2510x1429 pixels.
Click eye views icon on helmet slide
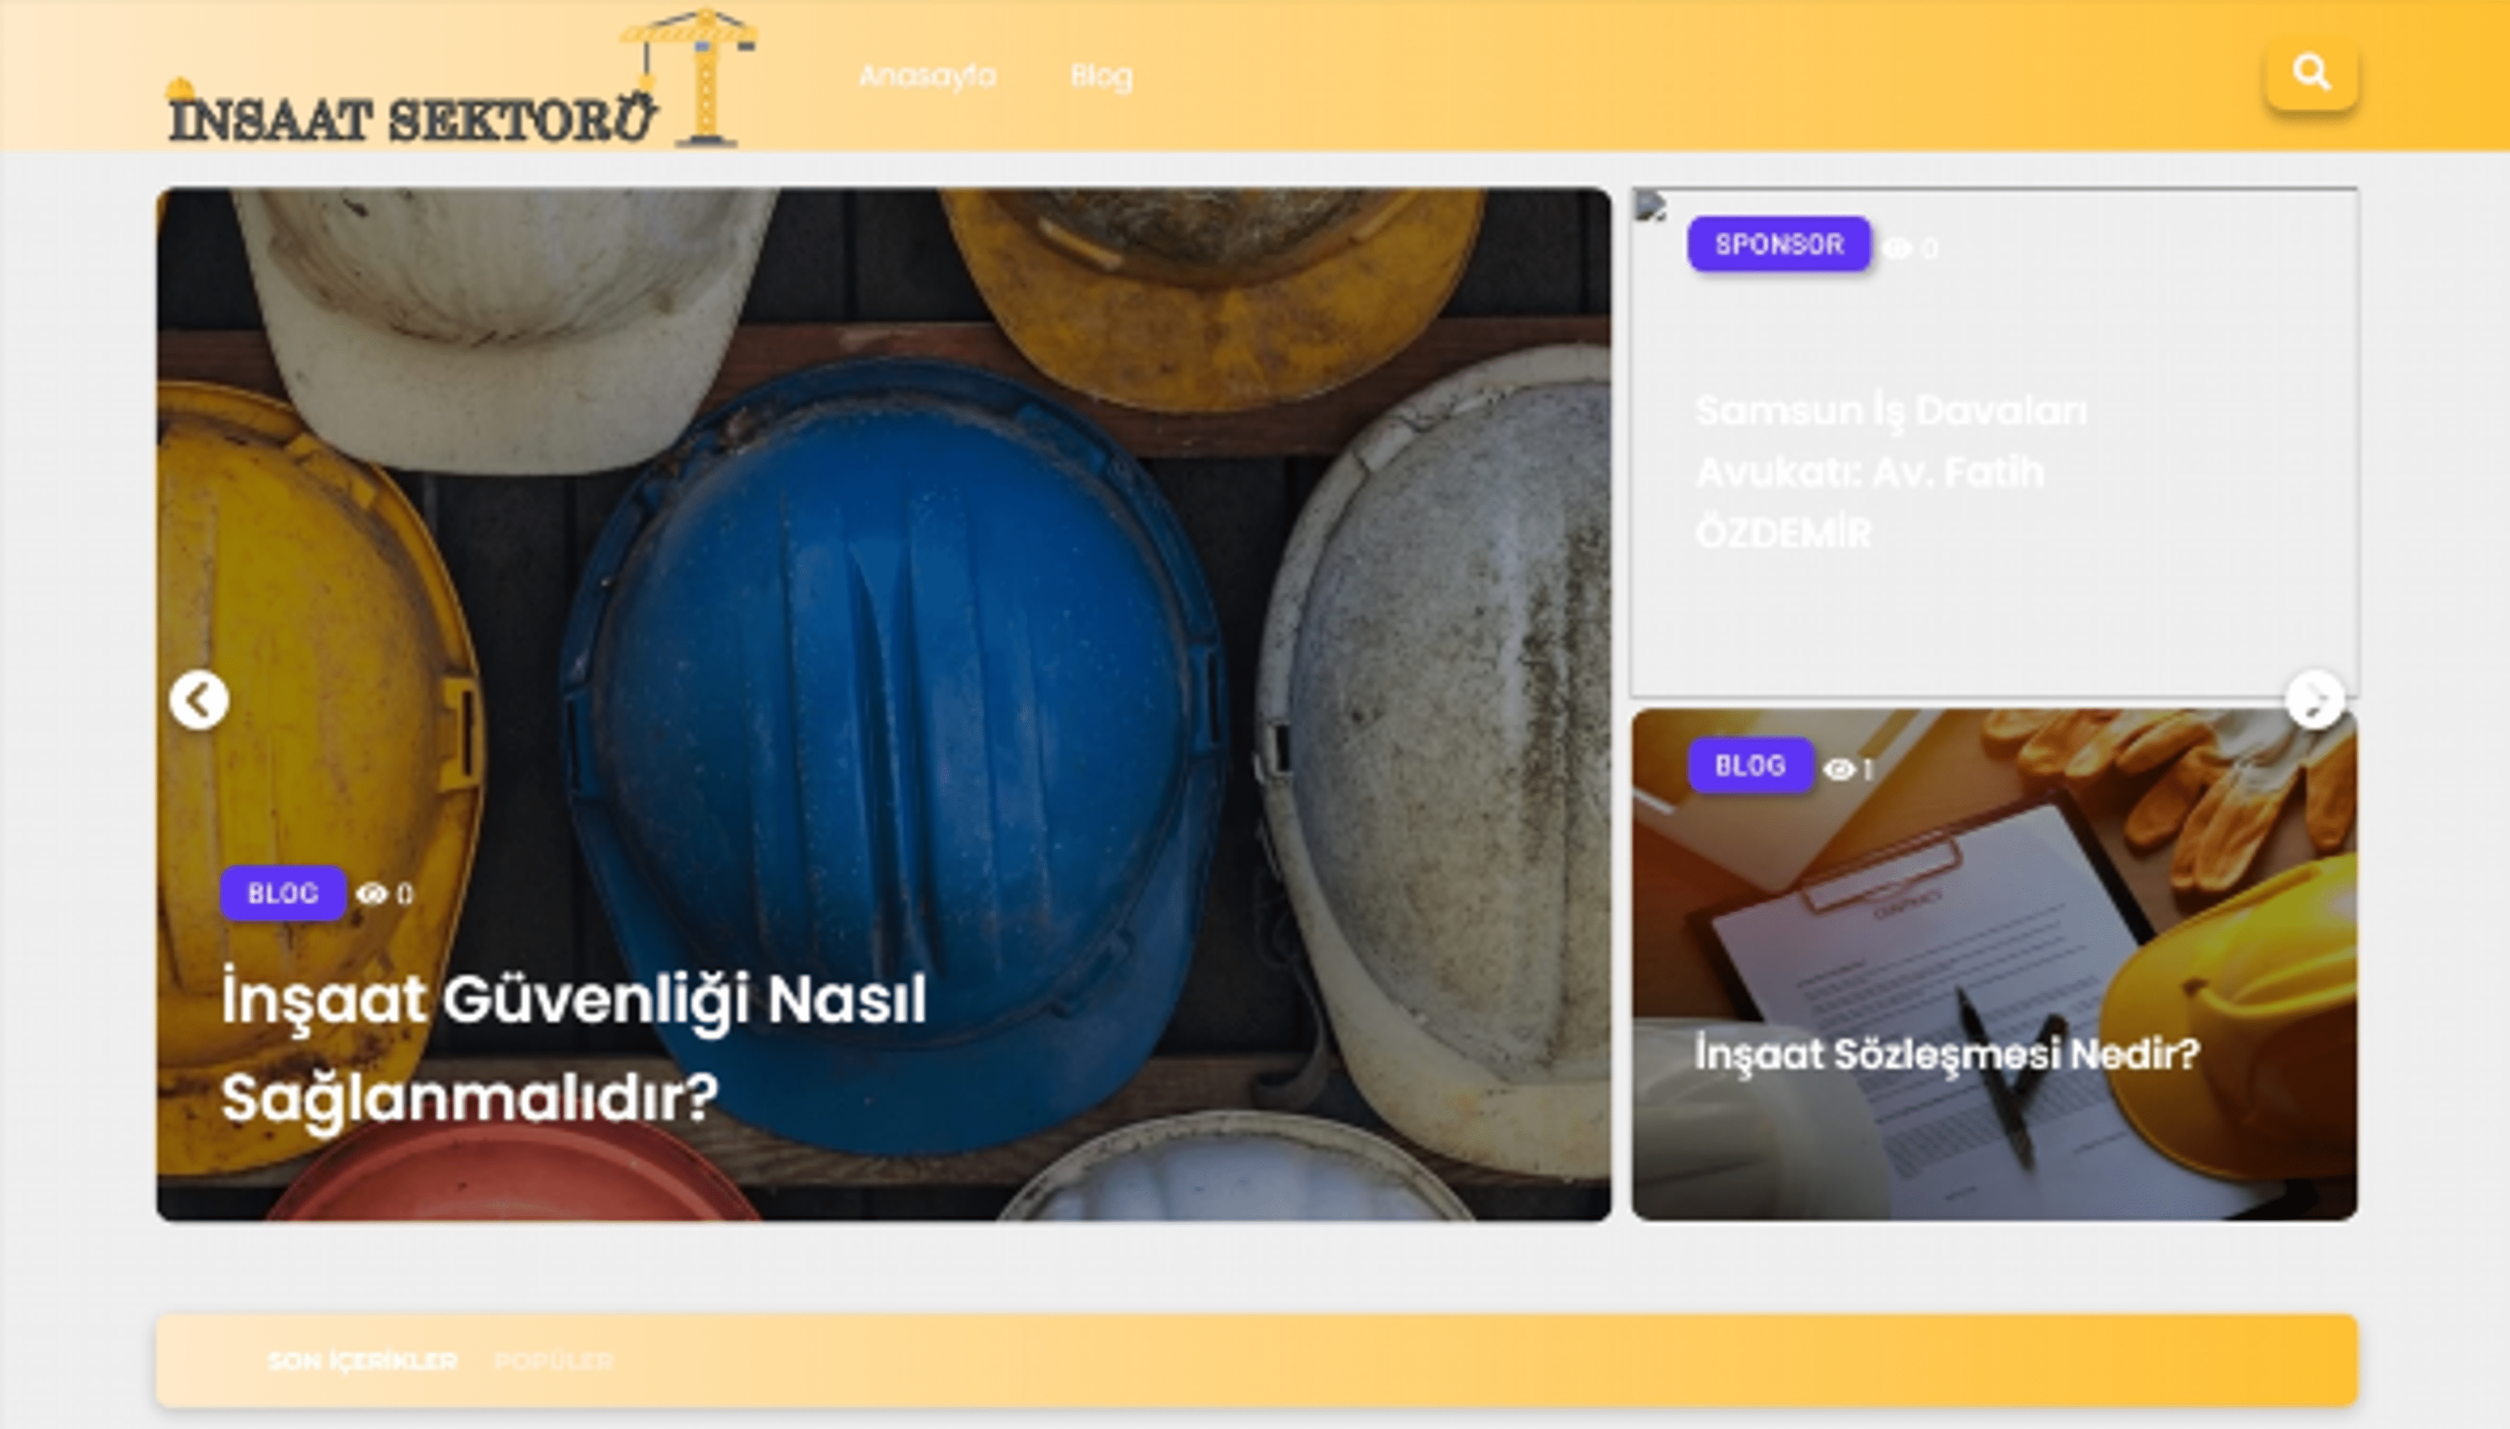(x=372, y=894)
